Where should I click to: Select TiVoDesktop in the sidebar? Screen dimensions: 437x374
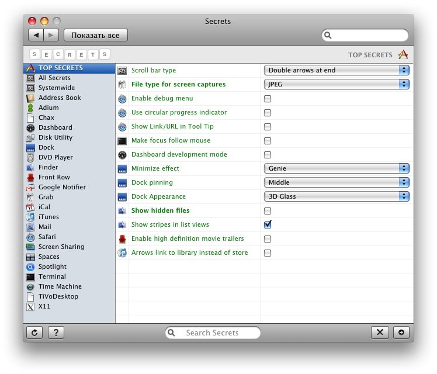[70, 296]
